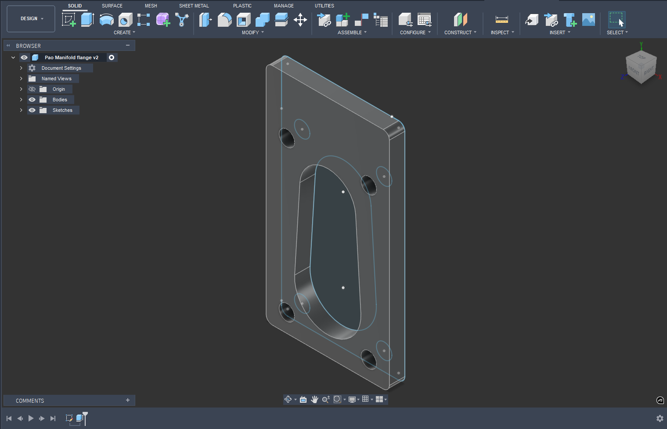Screen dimensions: 667x429
Task: Expand the Named Views node
Action: 21,79
